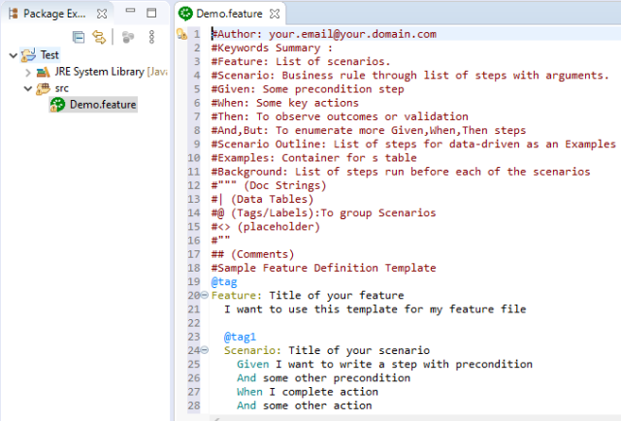The height and width of the screenshot is (421, 621).
Task: Click the focus on active task icon
Action: coord(128,37)
